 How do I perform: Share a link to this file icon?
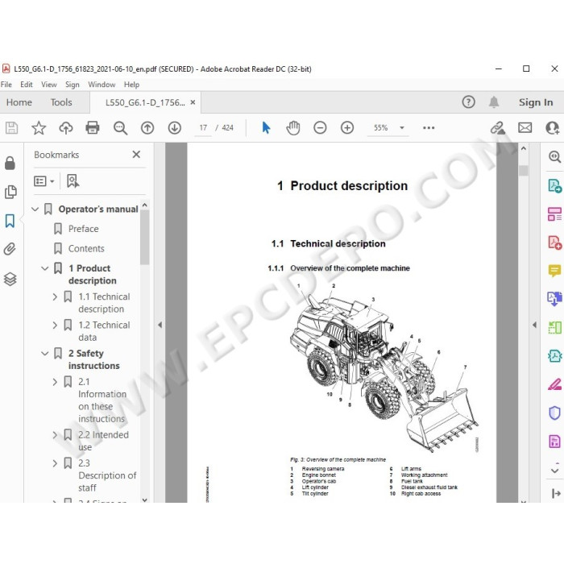pos(497,127)
